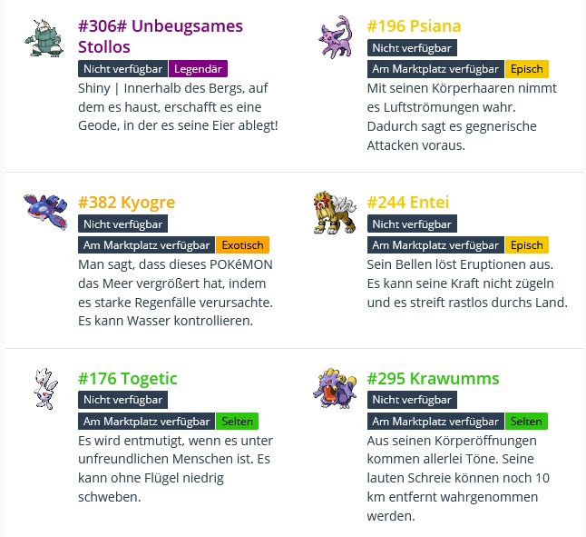Click the Nicht verfügbar badge under Stollos
This screenshot has height=537, width=586.
point(122,68)
